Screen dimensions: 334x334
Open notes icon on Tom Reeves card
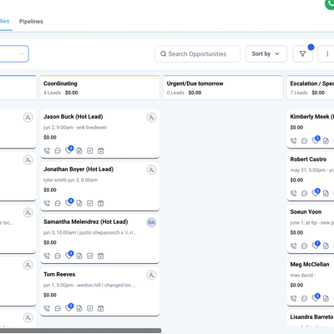point(79,308)
